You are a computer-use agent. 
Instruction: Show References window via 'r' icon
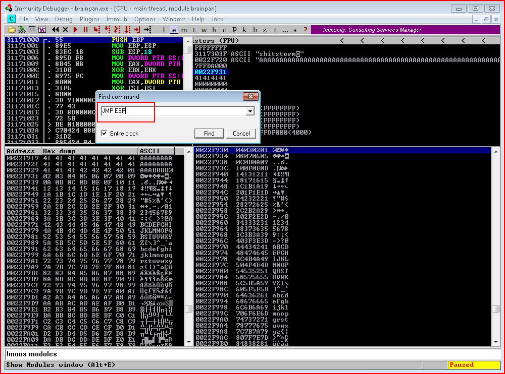275,30
